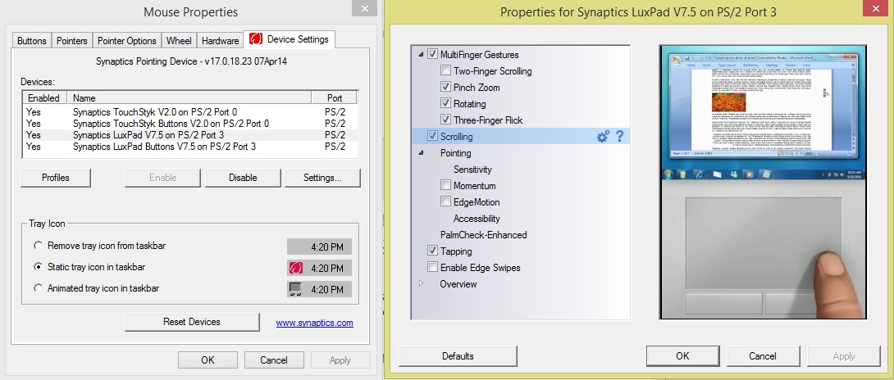Viewport: 894px width, 380px height.
Task: Collapse the Pointing tree node
Action: tap(421, 152)
